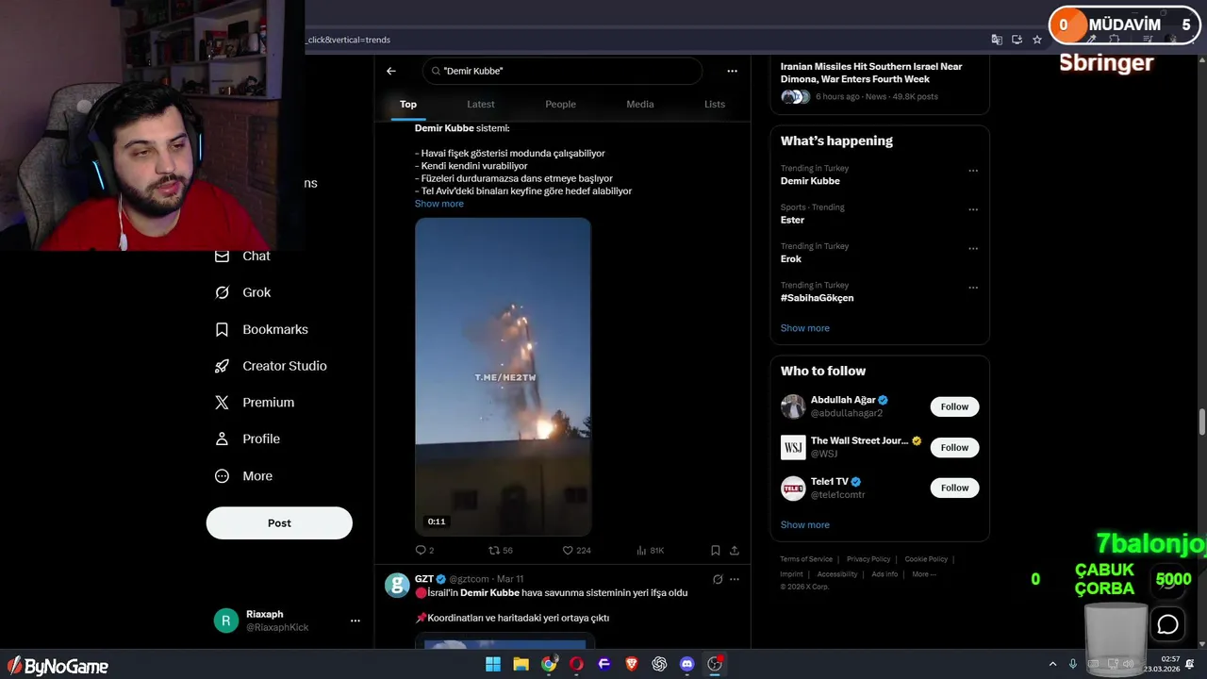The height and width of the screenshot is (679, 1207).
Task: Show hidden system tray icons
Action: [1053, 664]
